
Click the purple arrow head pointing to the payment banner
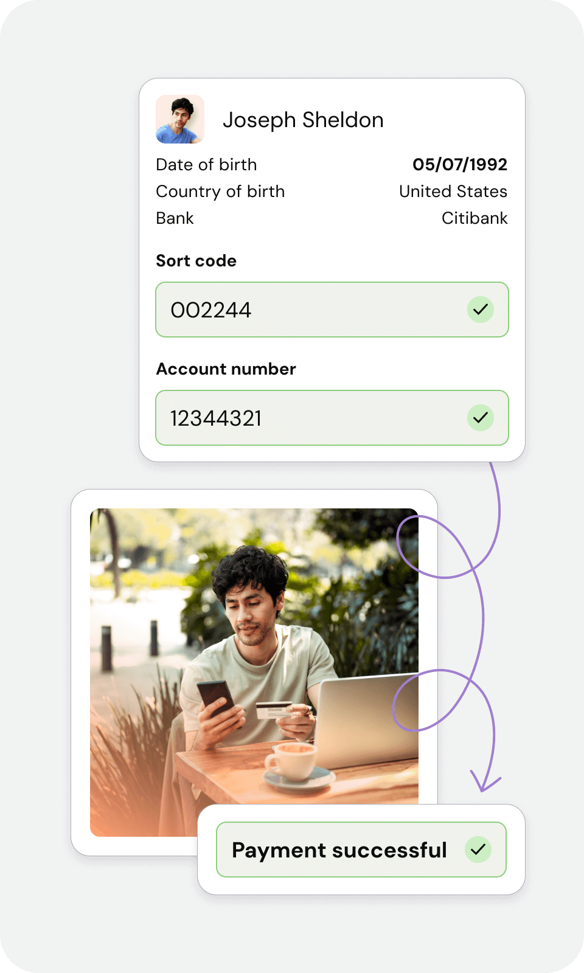point(485,781)
